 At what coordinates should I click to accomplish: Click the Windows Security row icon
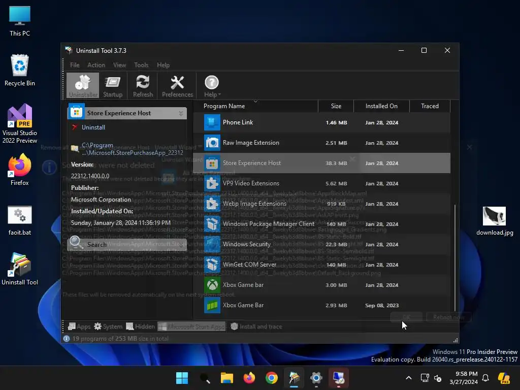point(212,244)
